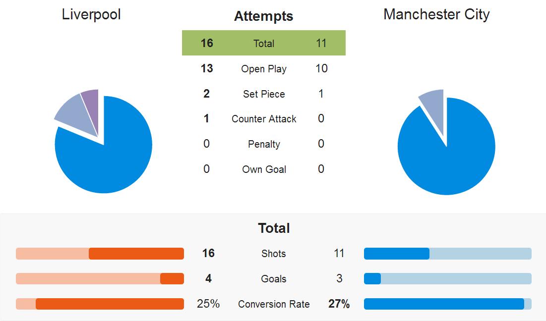The image size is (546, 321).
Task: Select the Counter Attack row label
Action: click(x=263, y=119)
